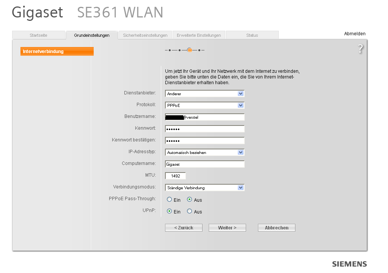388x273 pixels.
Task: Proceed with the Weiter button
Action: pyautogui.click(x=227, y=228)
